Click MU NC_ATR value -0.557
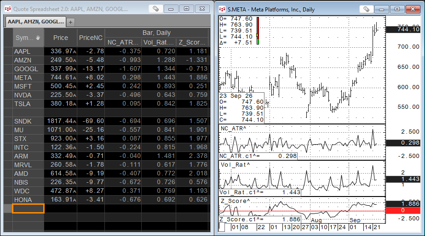The height and width of the screenshot is (236, 425). [x=123, y=129]
